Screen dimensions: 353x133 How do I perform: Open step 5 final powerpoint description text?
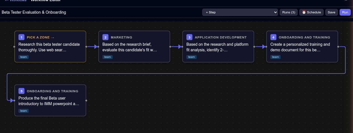(49, 101)
